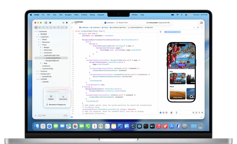Launch Terminal from the Dock
The image size is (237, 144).
[146, 126]
